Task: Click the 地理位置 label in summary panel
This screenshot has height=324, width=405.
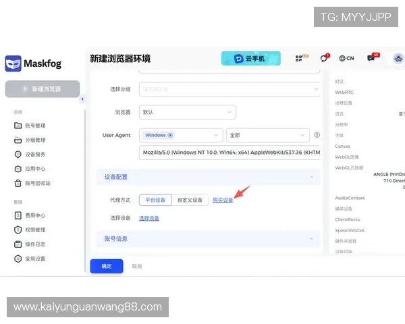Action: pyautogui.click(x=344, y=103)
